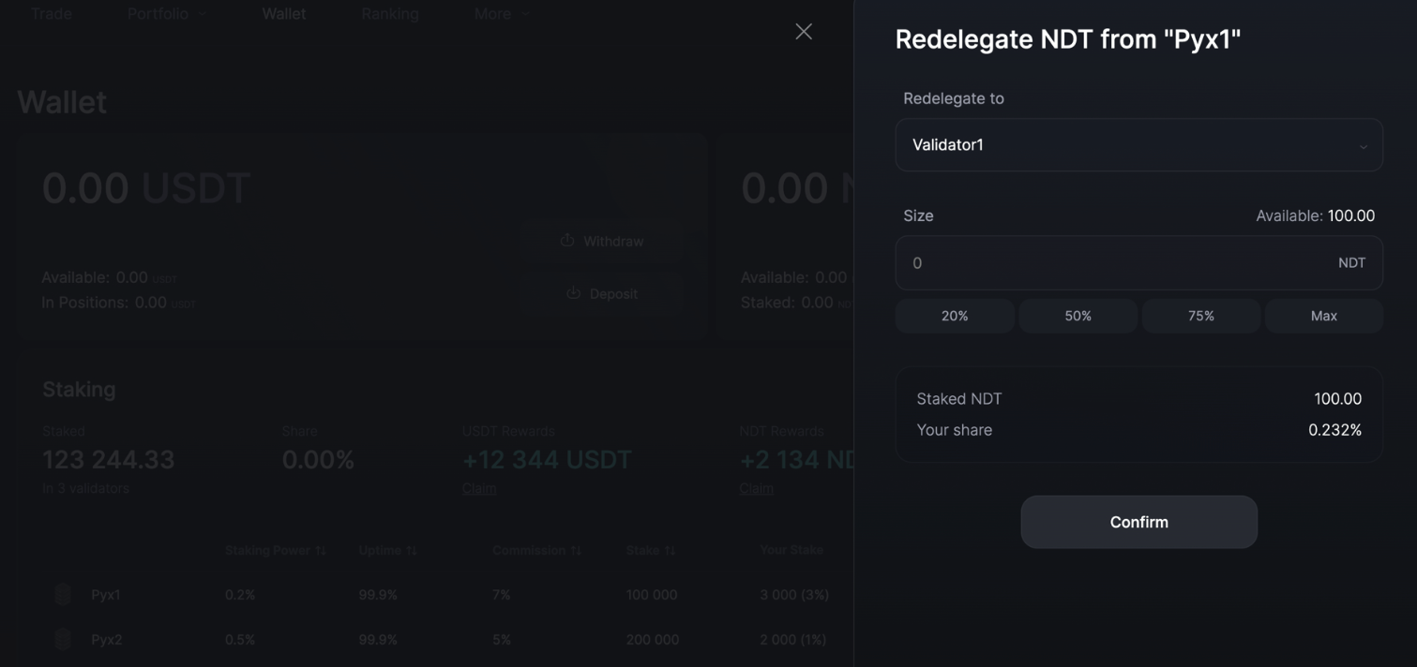The height and width of the screenshot is (667, 1417).
Task: Sort validators by Uptime arrows
Action: pyautogui.click(x=412, y=550)
